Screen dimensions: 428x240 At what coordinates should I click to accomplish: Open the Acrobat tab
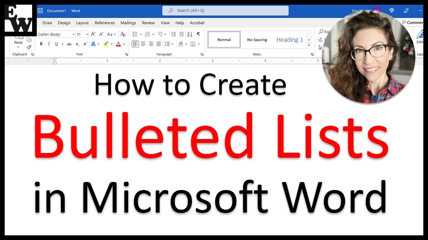point(197,23)
